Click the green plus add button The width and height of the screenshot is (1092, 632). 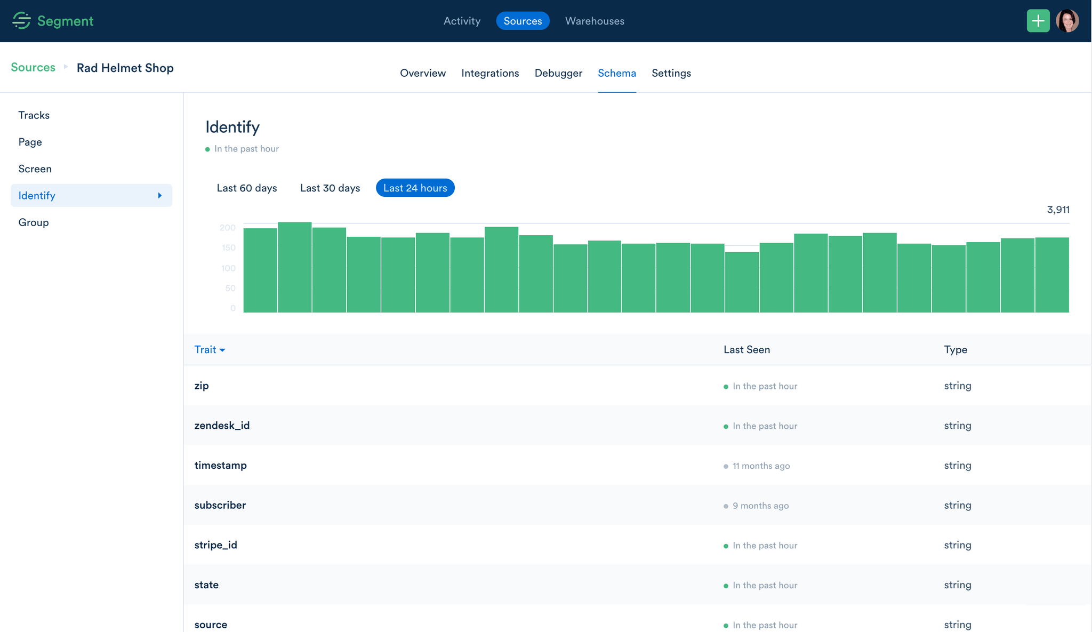1038,21
